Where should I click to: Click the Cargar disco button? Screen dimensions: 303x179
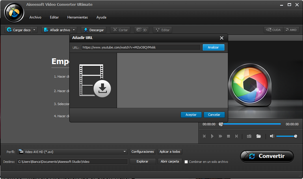pos(18,30)
